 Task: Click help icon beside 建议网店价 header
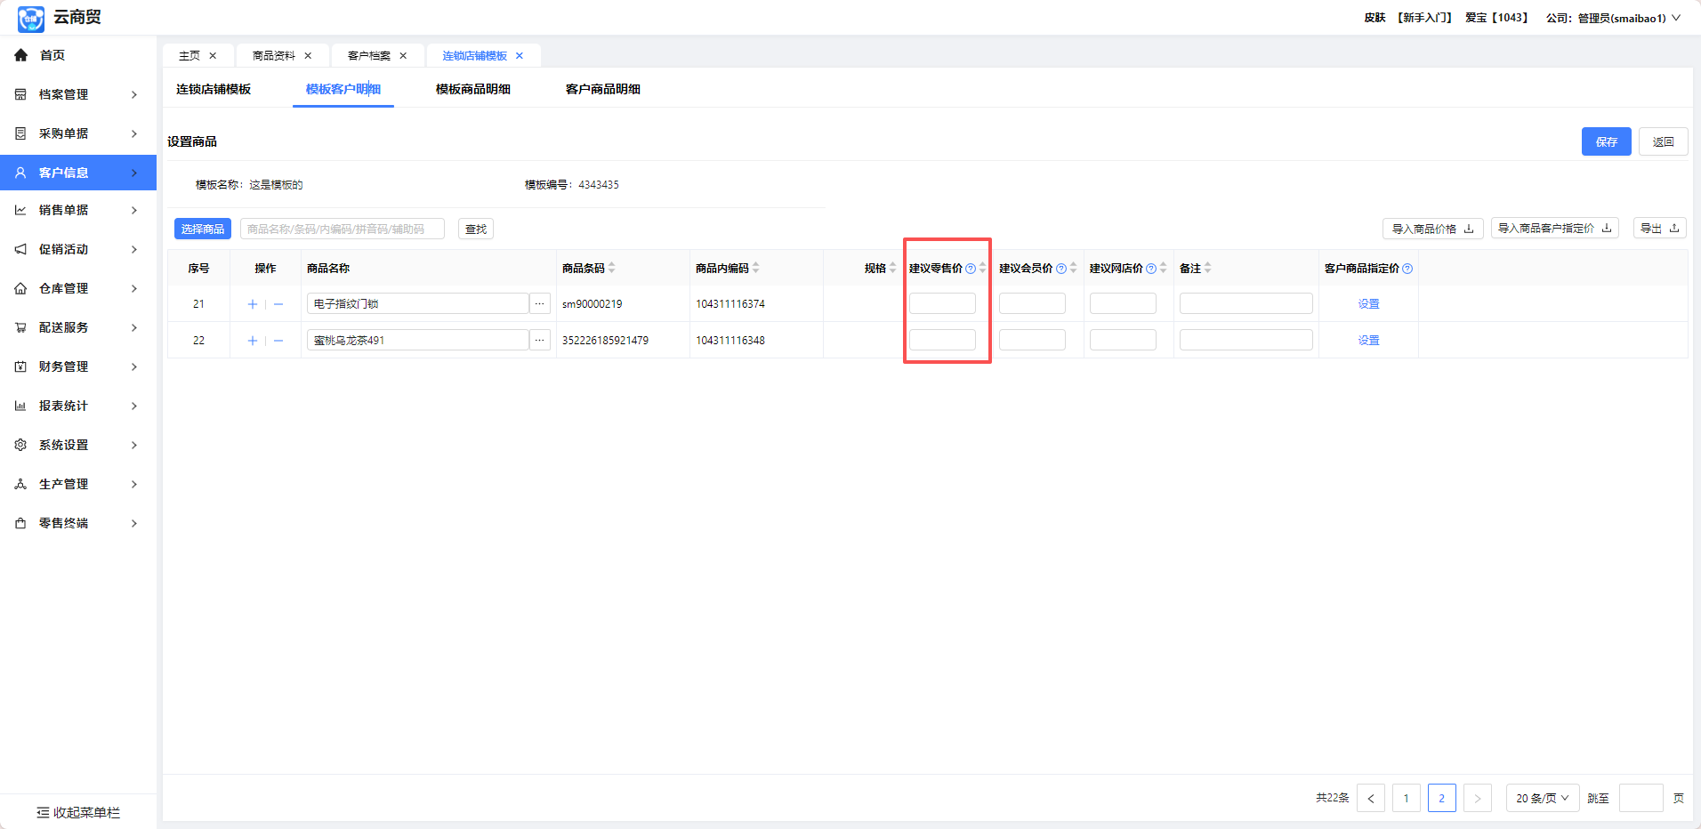pyautogui.click(x=1151, y=269)
